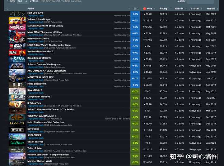Open ACE COMBAT 7 thumbnail image
The width and height of the screenshot is (224, 166).
pyautogui.click(x=17, y=72)
